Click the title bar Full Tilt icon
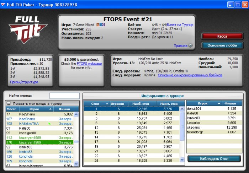This screenshot has width=249, height=173. (x=3, y=5)
